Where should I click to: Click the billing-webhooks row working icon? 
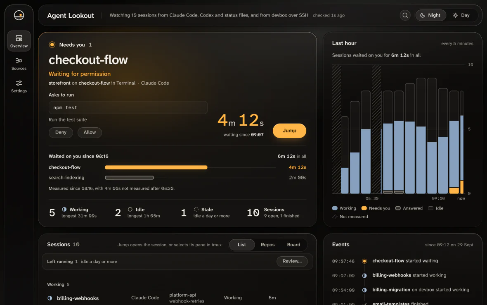(50, 298)
